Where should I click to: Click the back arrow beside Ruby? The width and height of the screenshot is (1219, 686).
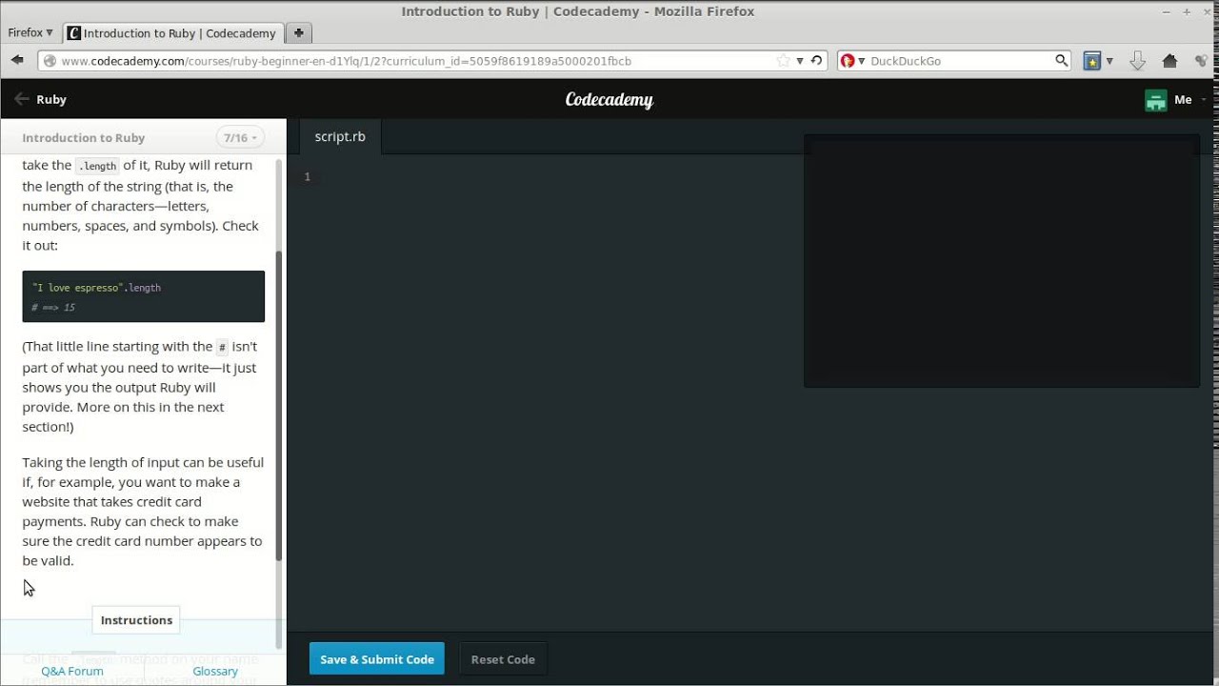click(x=22, y=99)
